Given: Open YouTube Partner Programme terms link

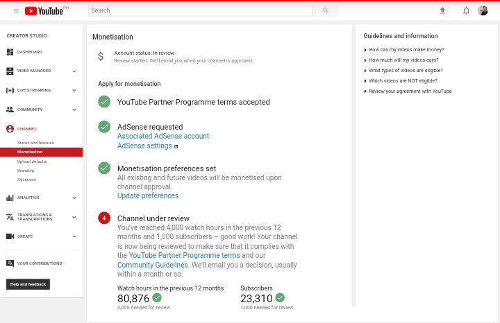Looking at the screenshot, I should 184,255.
